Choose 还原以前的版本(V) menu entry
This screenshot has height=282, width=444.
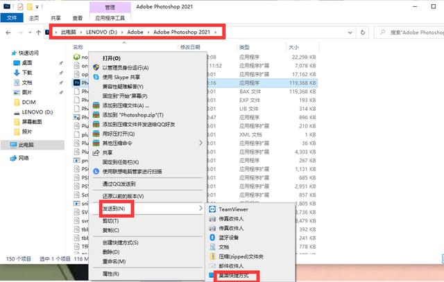point(147,196)
